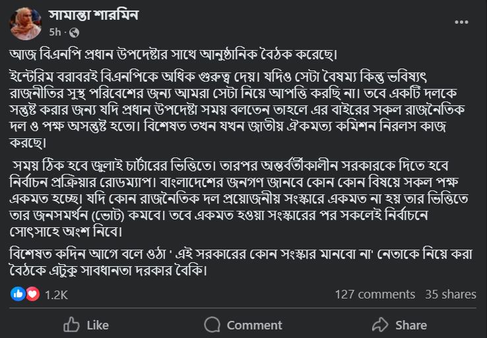Viewport: 487px width, 338px height.
Task: Open the 5h timestamp link
Action: [x=55, y=32]
